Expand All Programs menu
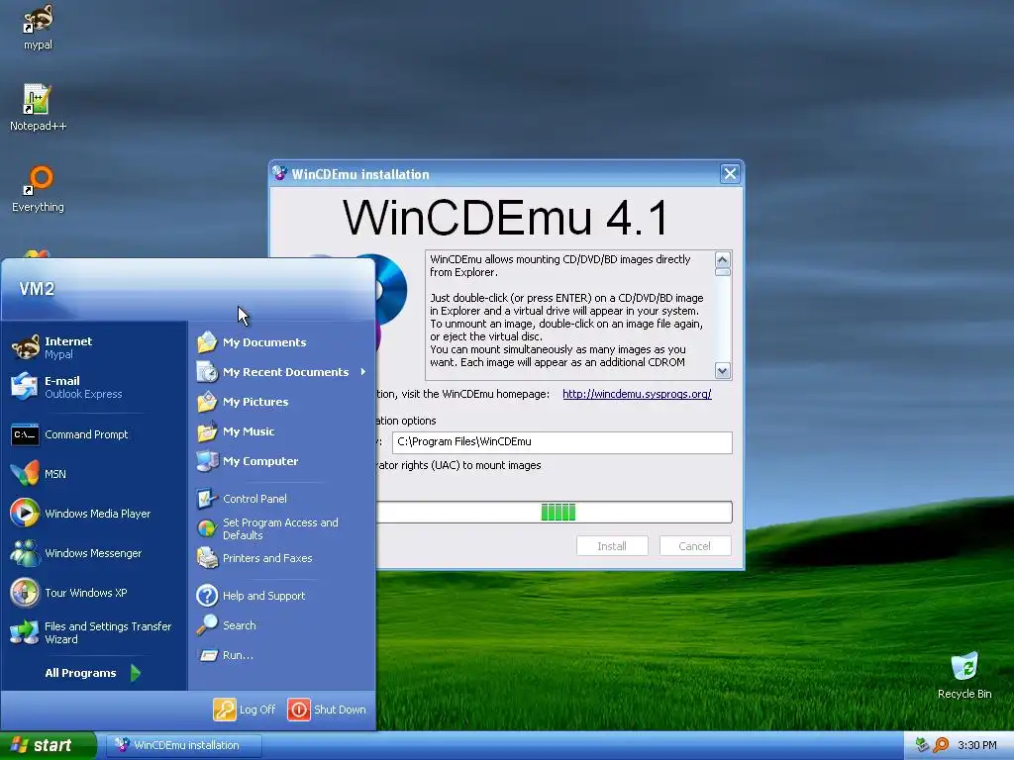1014x760 pixels. click(x=92, y=673)
